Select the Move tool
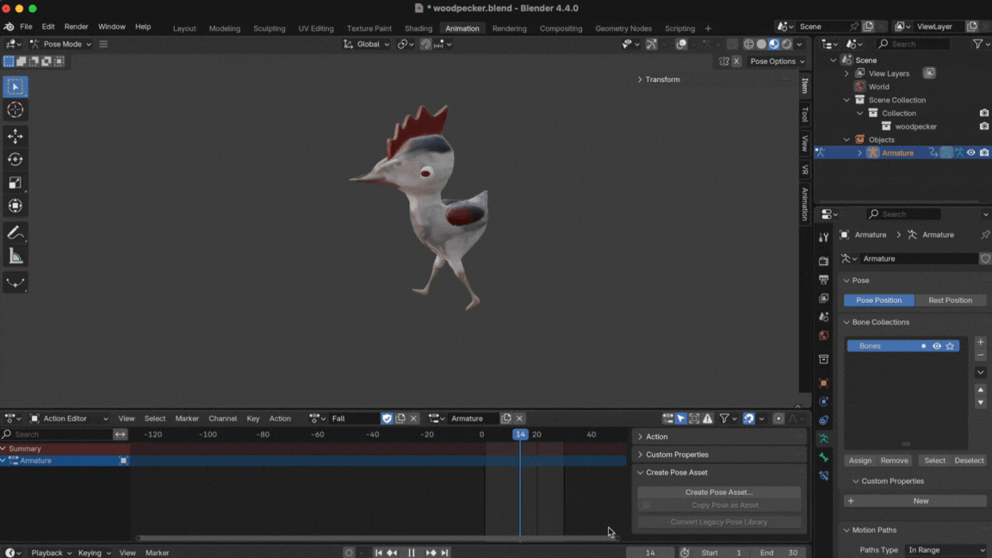 pos(15,136)
